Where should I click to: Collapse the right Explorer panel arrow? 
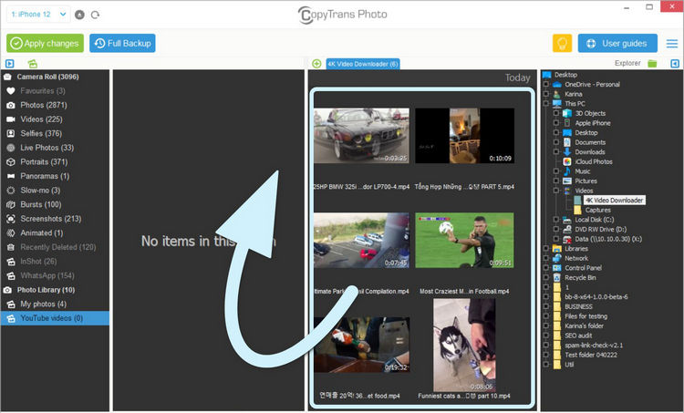(x=675, y=64)
